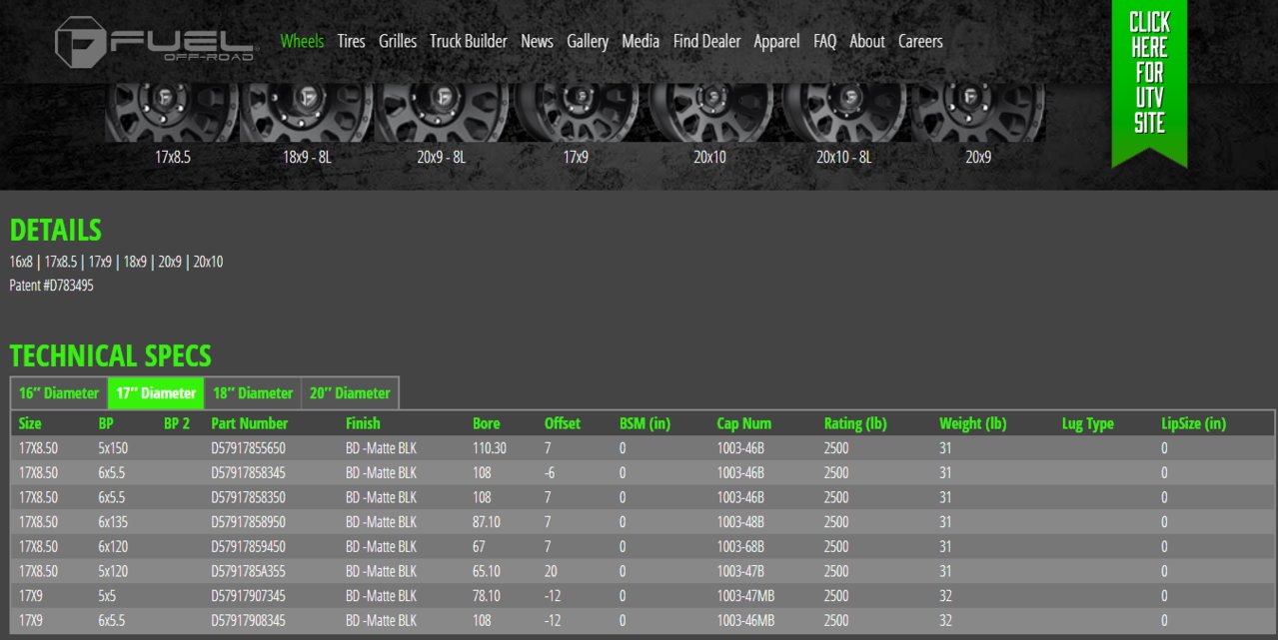Image resolution: width=1278 pixels, height=640 pixels.
Task: Click bolt pattern 6x135
Action: [x=113, y=522]
